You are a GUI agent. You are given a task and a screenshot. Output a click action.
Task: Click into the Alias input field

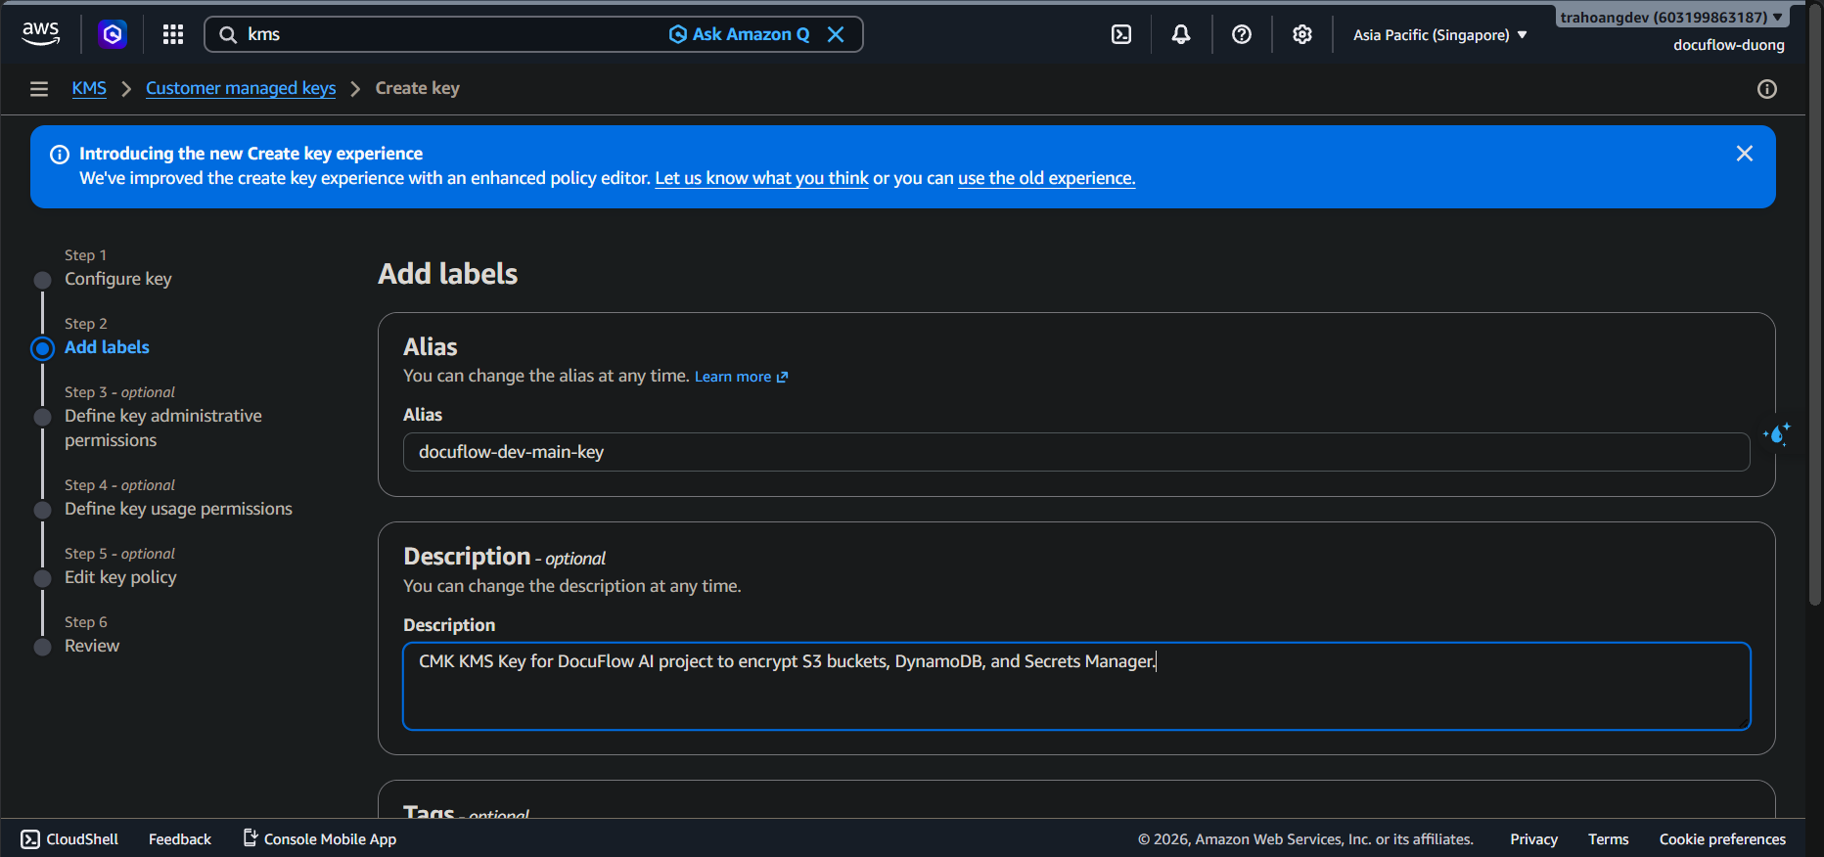coord(1076,452)
